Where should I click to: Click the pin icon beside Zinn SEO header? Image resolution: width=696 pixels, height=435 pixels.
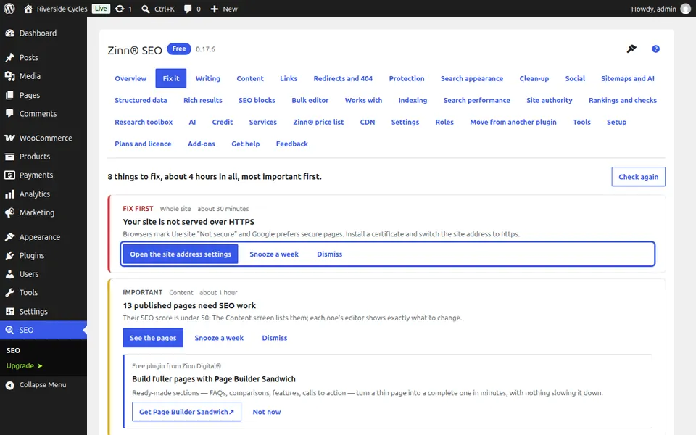[631, 49]
